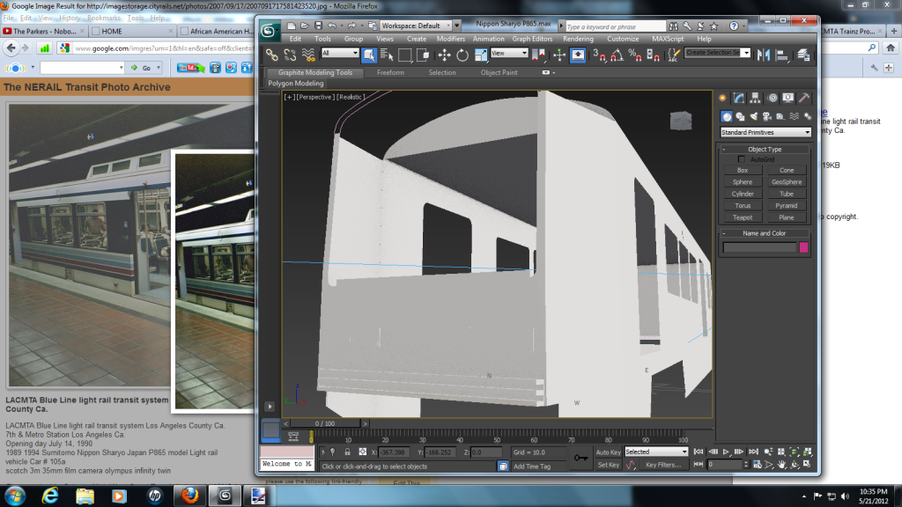This screenshot has height=507, width=902.
Task: Click the Set Key button
Action: [608, 465]
